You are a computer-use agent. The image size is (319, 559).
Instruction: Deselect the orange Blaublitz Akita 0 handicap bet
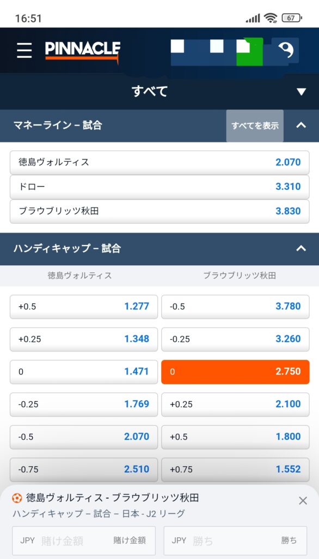coord(235,372)
